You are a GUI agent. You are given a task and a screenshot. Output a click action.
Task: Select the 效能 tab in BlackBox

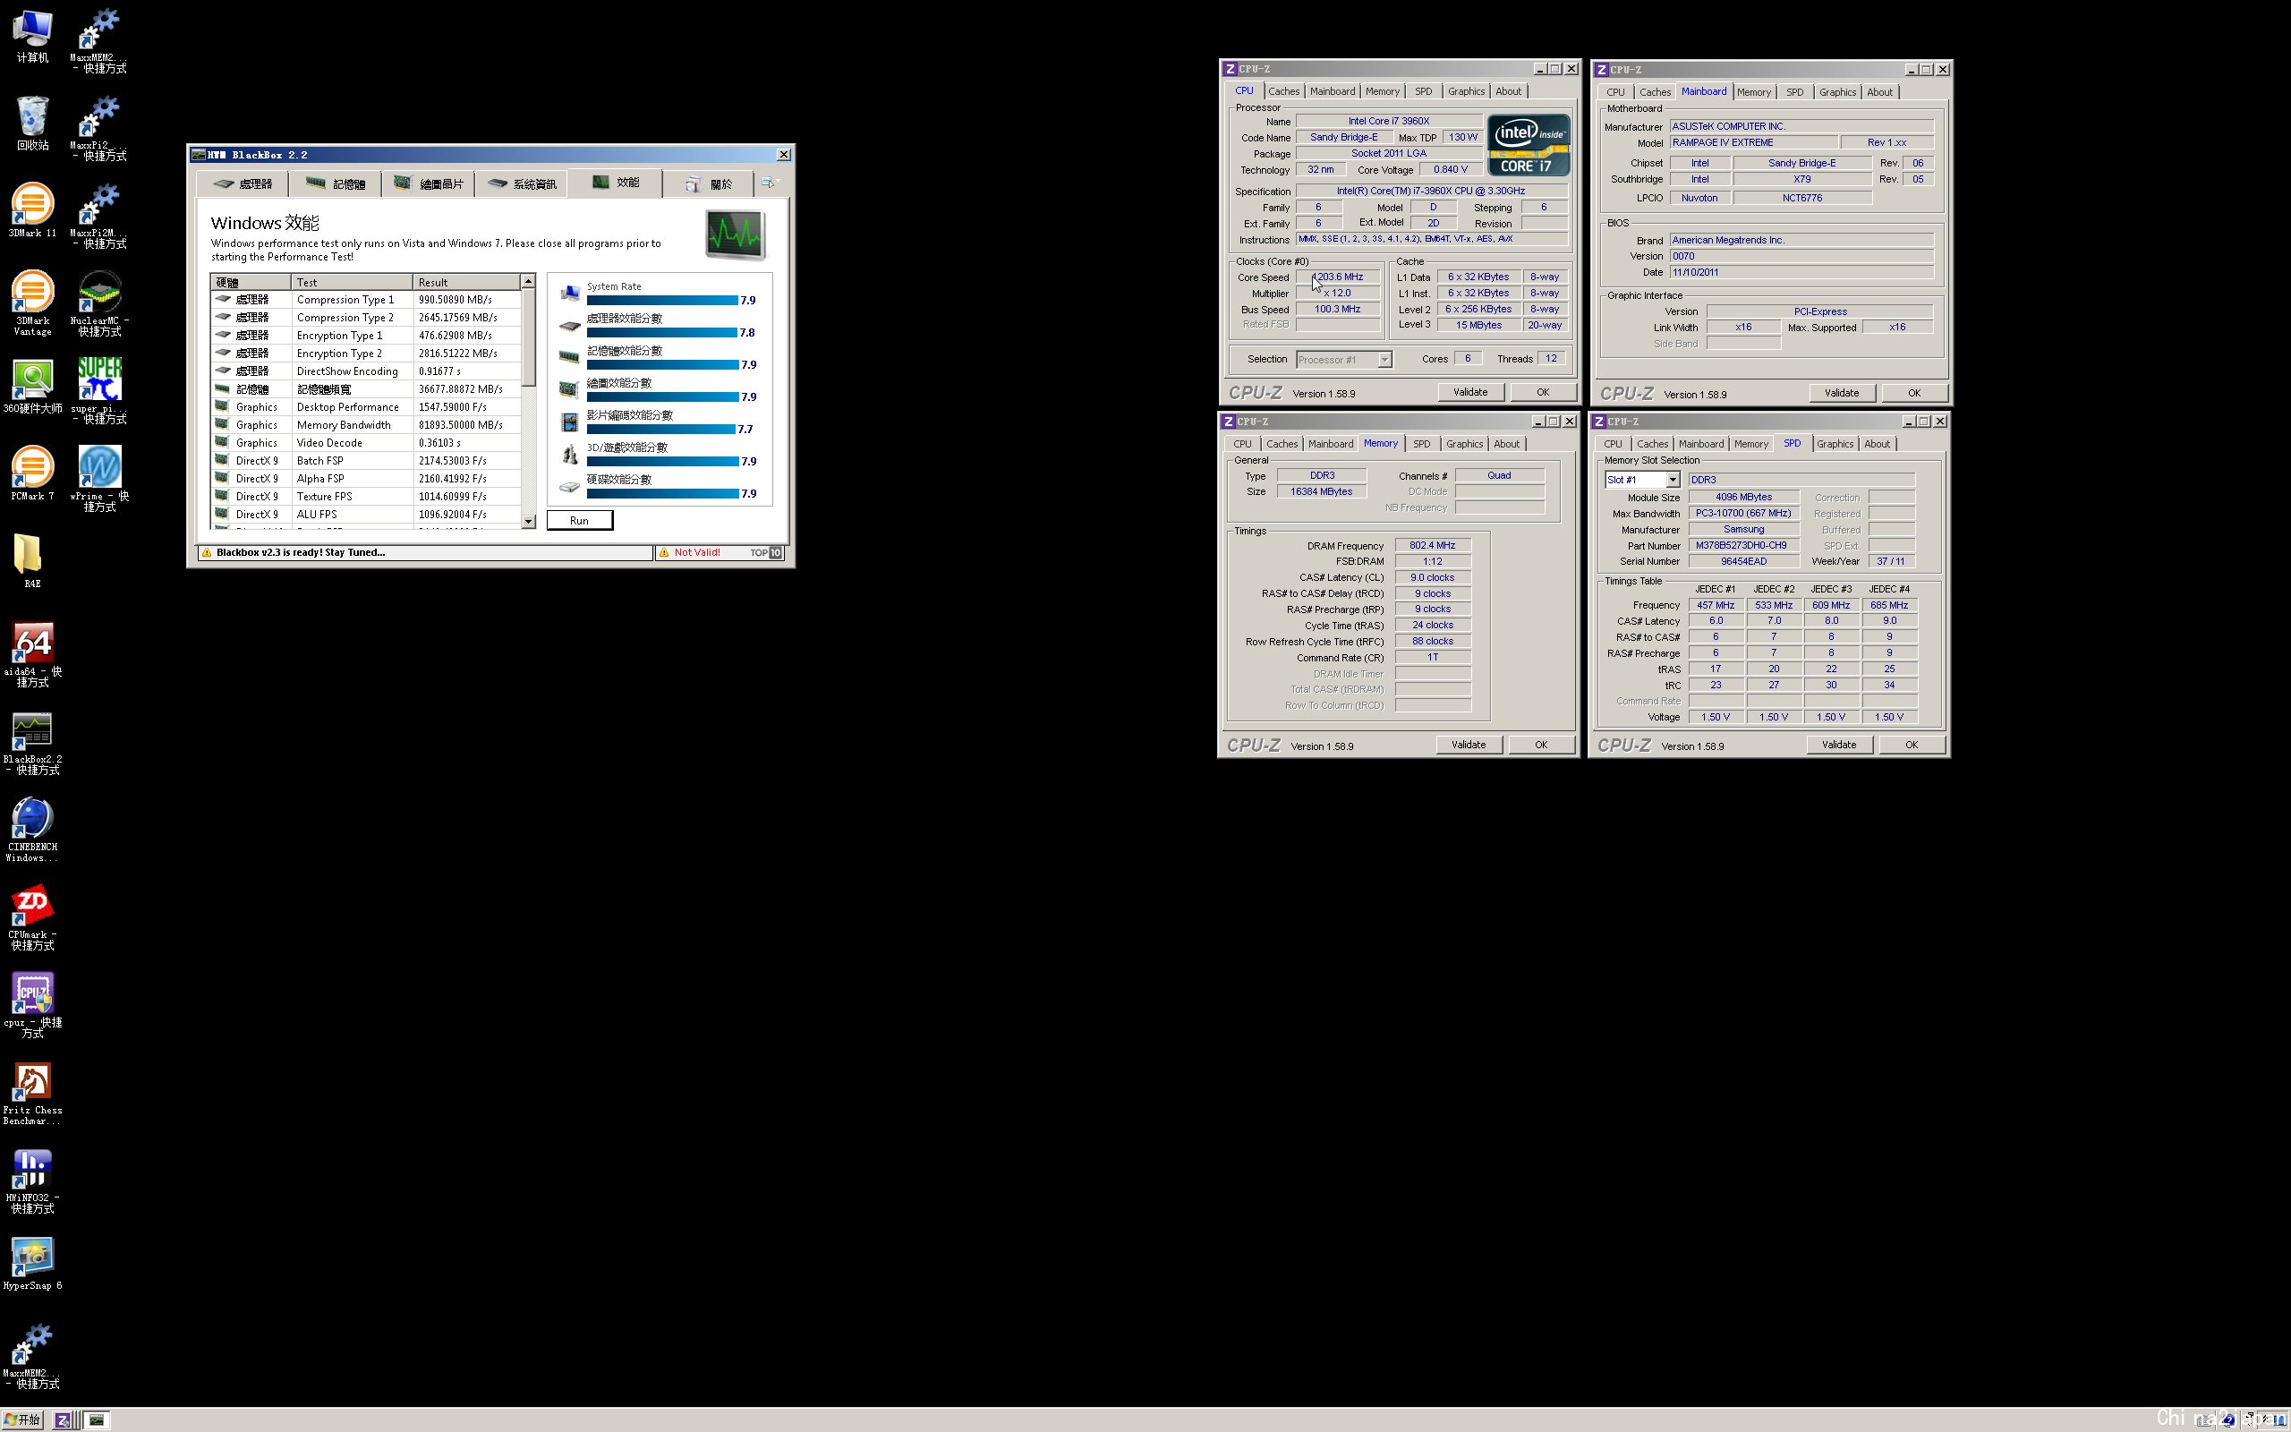pyautogui.click(x=616, y=182)
